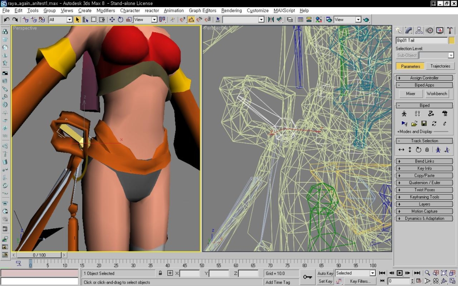Open the Render Scene dialog
This screenshot has height=286, width=458.
[x=329, y=20]
